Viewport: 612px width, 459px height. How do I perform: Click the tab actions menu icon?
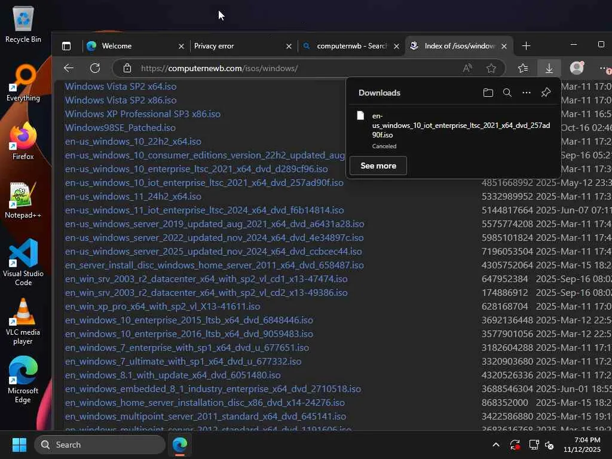click(66, 46)
